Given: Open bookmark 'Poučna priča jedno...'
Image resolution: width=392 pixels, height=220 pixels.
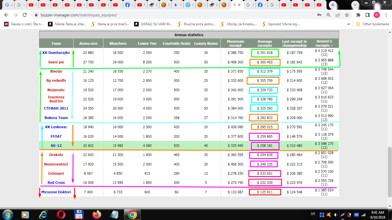Looking at the screenshot, I should pos(197,24).
